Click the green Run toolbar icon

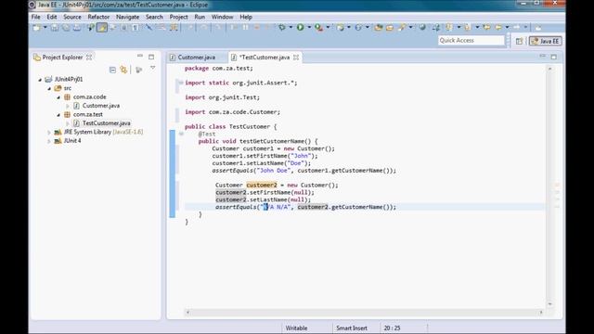pyautogui.click(x=301, y=27)
